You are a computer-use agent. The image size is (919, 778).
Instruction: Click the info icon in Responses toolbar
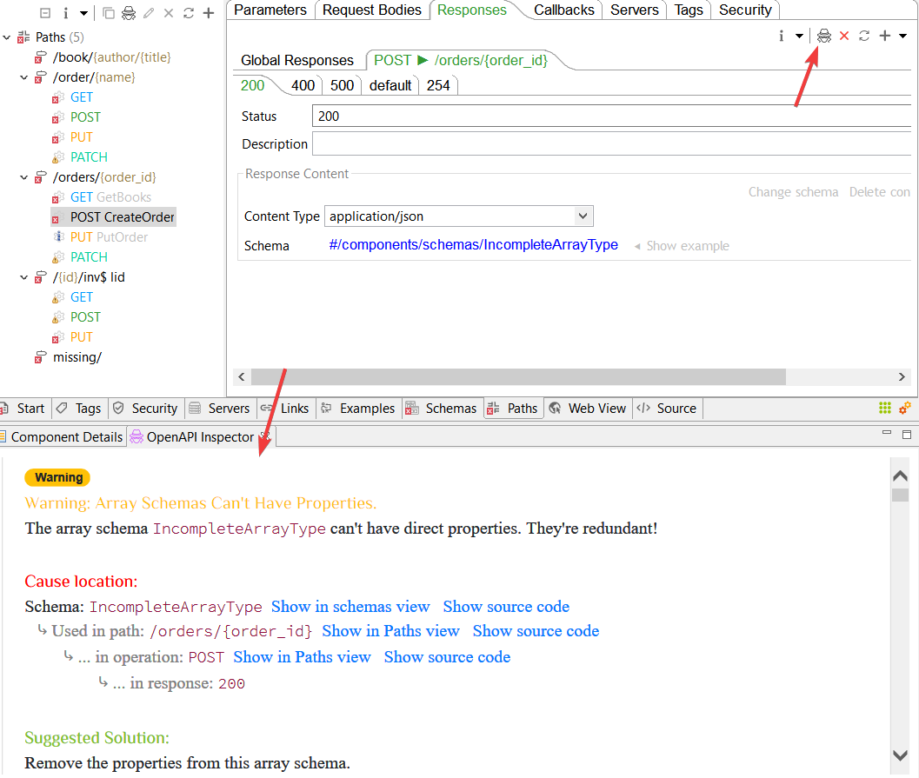[x=781, y=36]
